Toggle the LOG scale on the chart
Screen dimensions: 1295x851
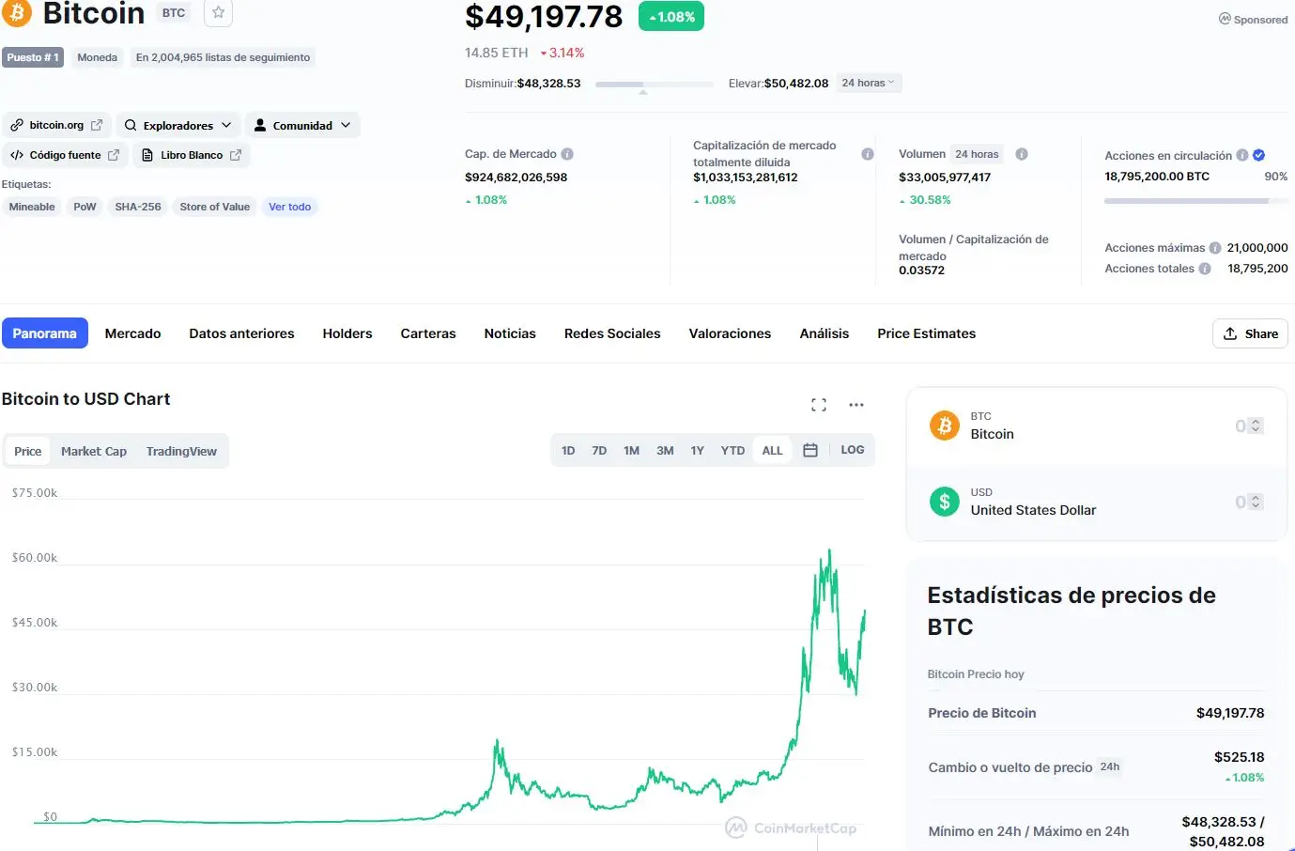853,450
